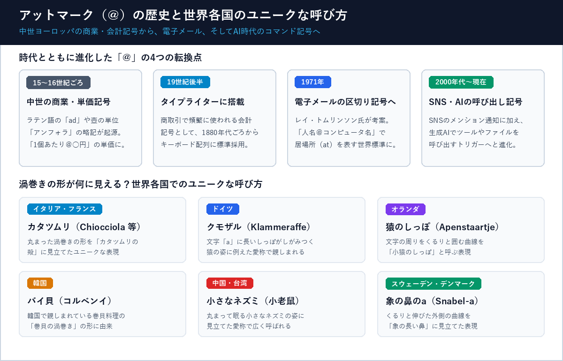Click the section heading 時代とともに進化した「＠」の4つの転換点
Viewport: 563px width, 361px height.
(111, 58)
